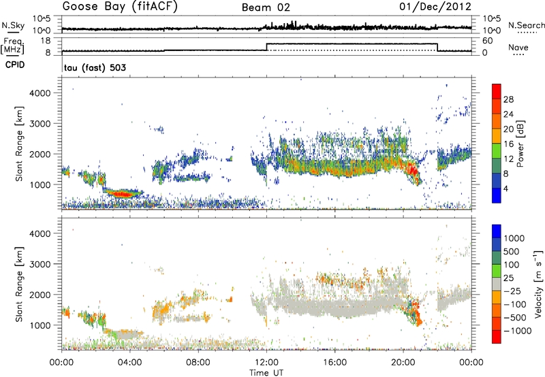Click the "16:00" time tick label
Screen dimensions: 545x377
334,363
